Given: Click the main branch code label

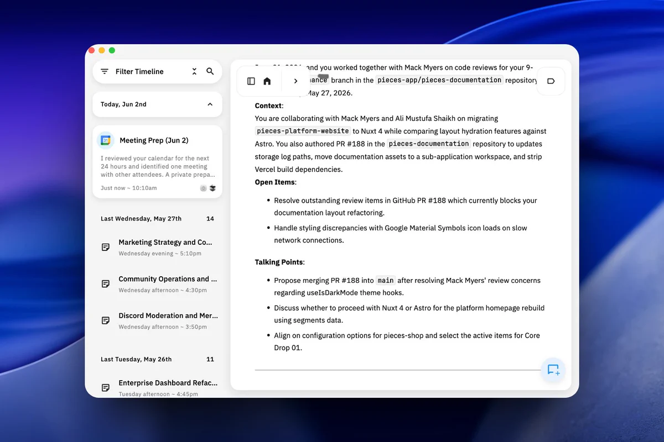Looking at the screenshot, I should pos(386,280).
